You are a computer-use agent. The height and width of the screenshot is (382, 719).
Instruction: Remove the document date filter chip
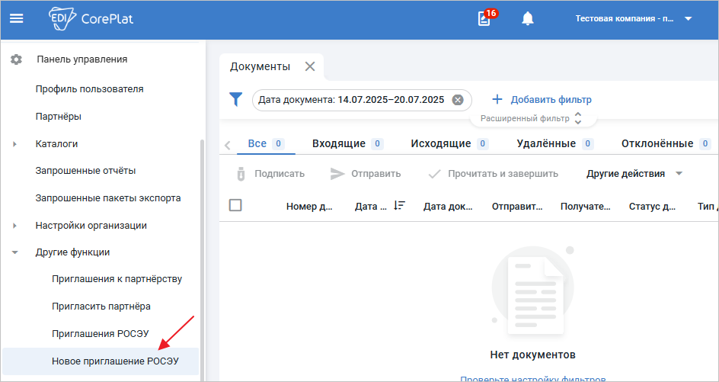click(458, 100)
